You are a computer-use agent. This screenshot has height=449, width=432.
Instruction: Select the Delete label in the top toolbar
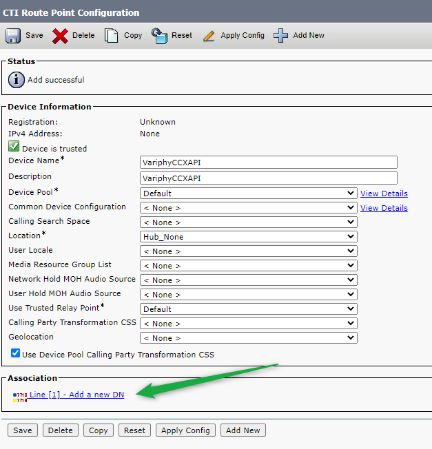coord(83,35)
